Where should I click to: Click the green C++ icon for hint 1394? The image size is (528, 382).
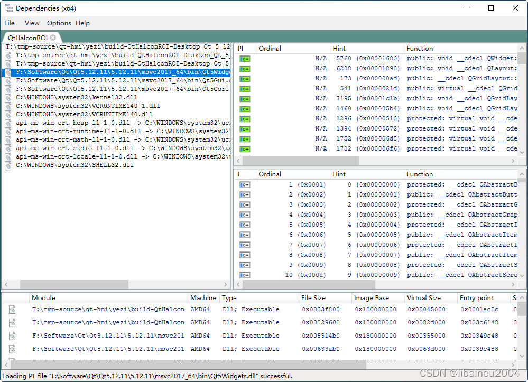tap(245, 129)
